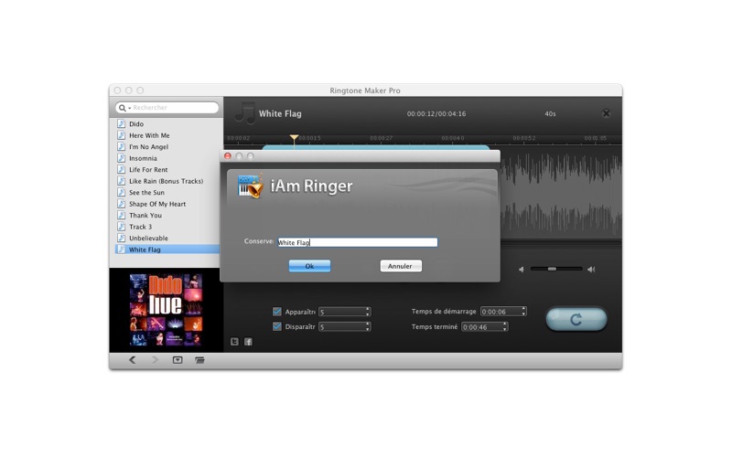Click the Temps terminé time field

482,327
